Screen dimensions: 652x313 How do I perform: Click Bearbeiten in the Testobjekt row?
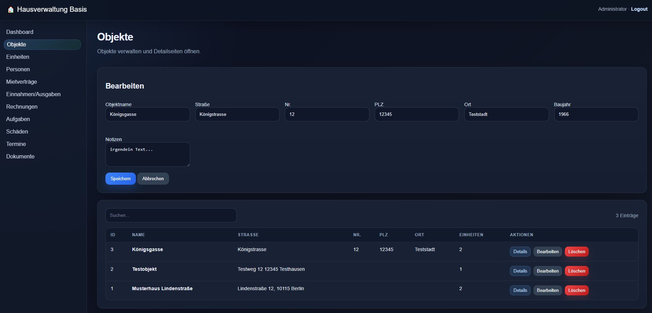[x=548, y=271]
